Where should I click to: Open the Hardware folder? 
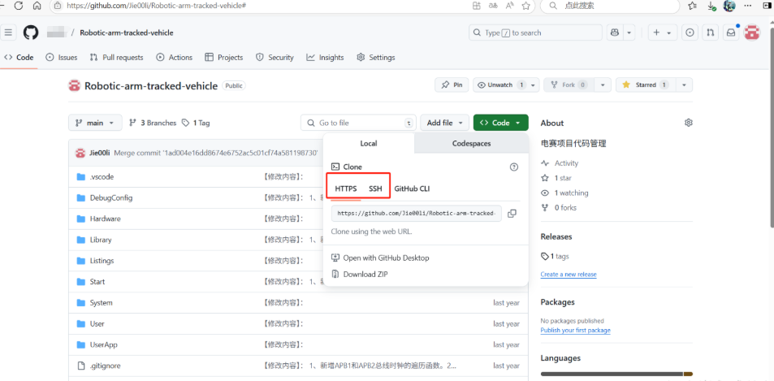105,219
